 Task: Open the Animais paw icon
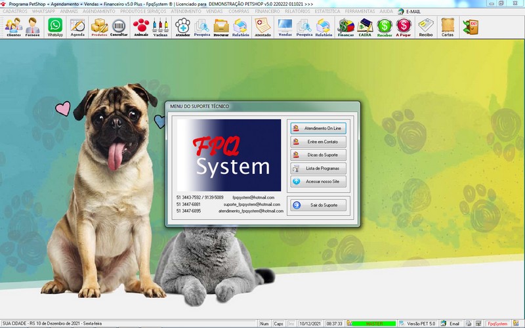point(141,27)
